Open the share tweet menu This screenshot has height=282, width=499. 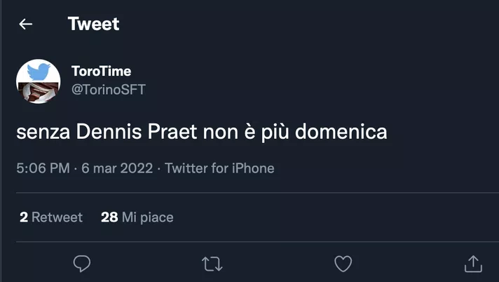point(473,264)
